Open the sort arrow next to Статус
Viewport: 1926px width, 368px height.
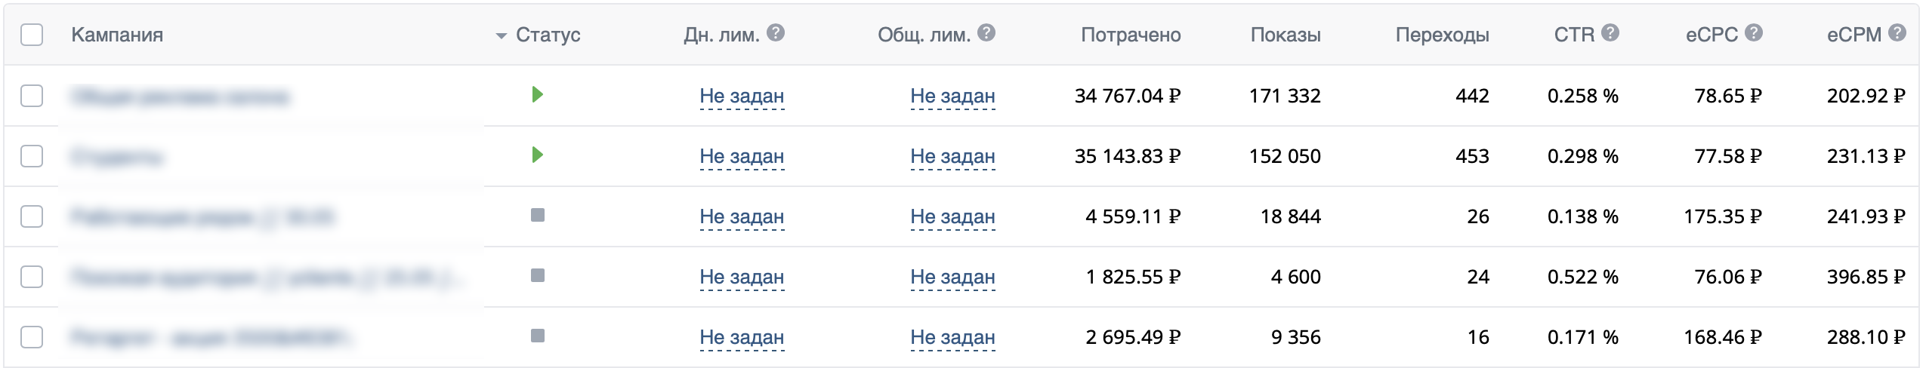click(x=501, y=36)
